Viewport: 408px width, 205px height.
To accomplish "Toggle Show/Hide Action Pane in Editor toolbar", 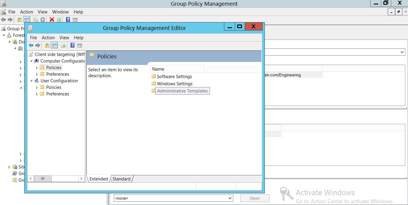I will coord(80,45).
